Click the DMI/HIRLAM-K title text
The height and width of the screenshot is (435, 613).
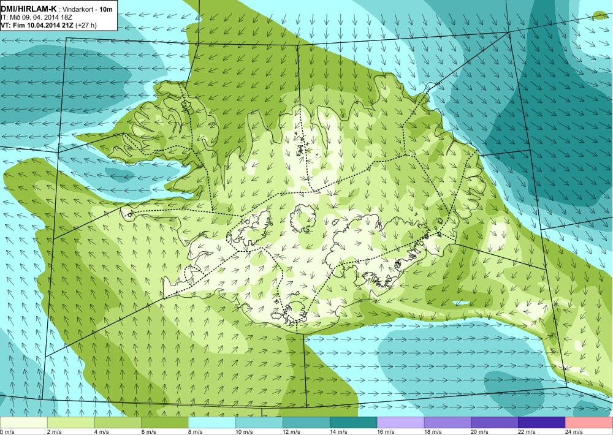pos(29,8)
